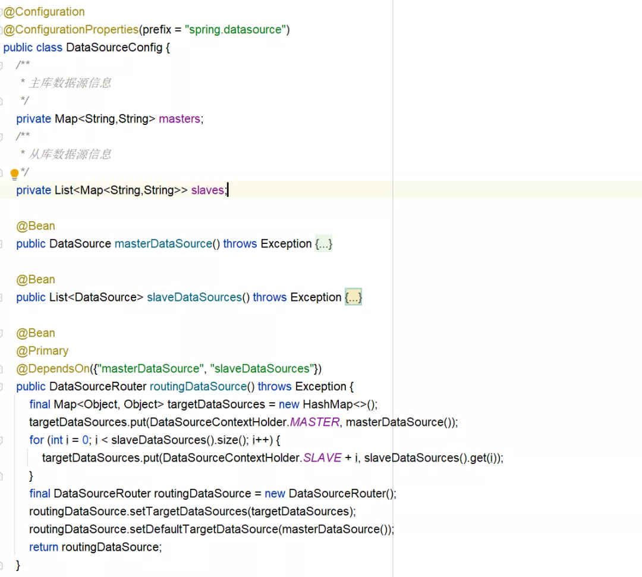642x577 pixels.
Task: Click the yellow lightbulb quick-fix icon
Action: [15, 174]
